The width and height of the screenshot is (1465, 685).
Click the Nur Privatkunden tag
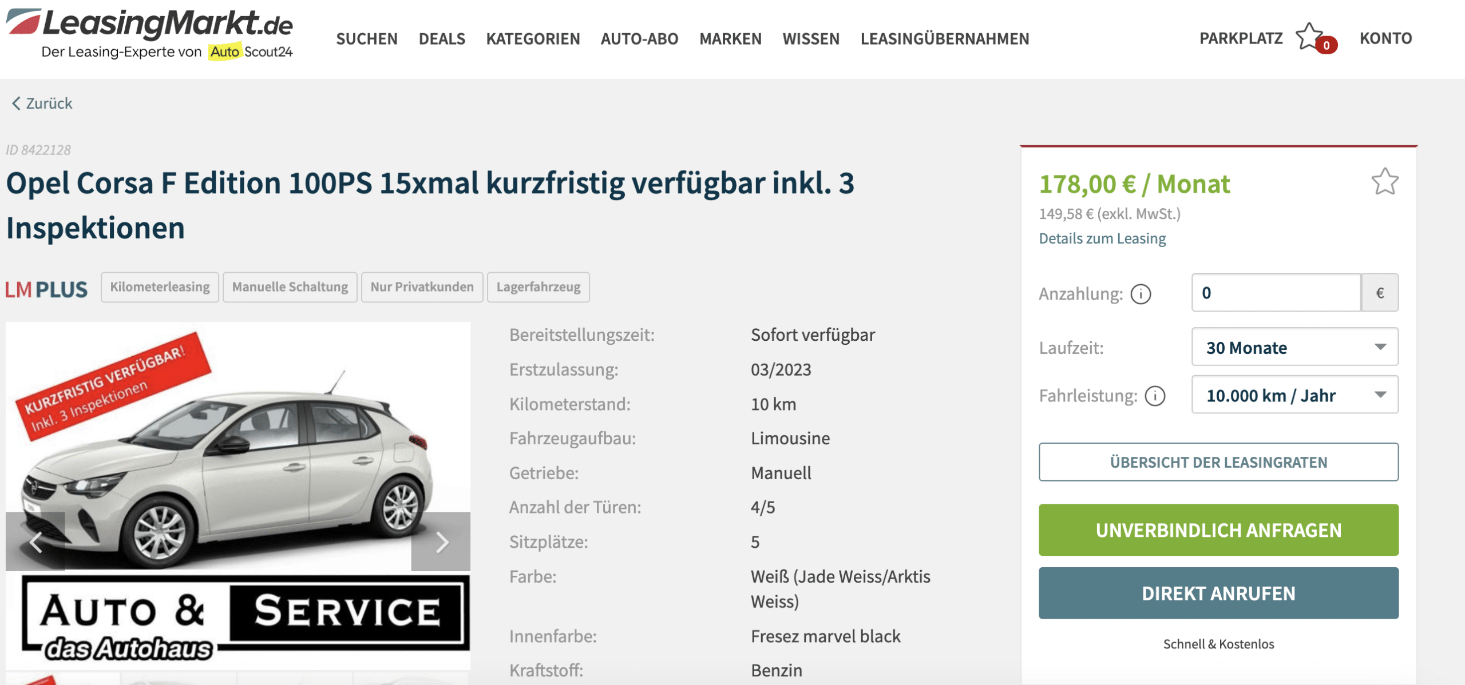pos(422,287)
